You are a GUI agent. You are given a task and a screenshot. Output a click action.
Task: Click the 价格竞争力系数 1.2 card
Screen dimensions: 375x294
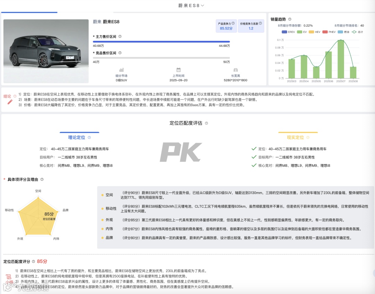[251, 26]
